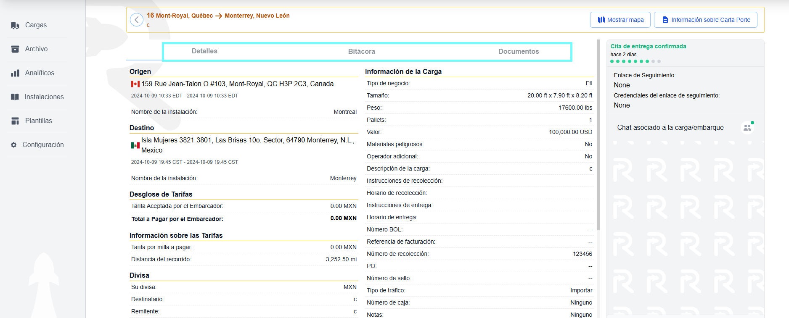
Task: Switch to the Detalles tab
Action: 204,51
